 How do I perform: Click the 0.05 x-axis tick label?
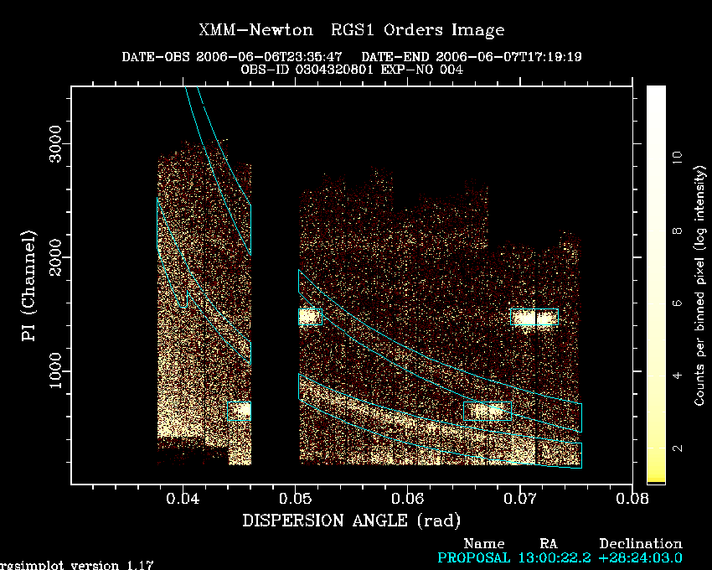(x=295, y=499)
